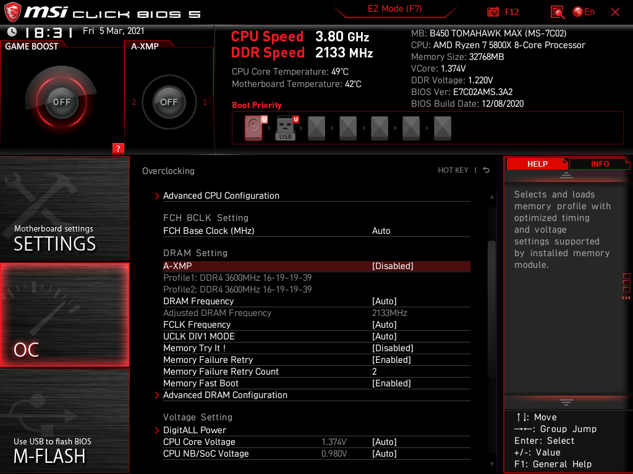Select USB boot priority device
This screenshot has width=633, height=474.
(x=286, y=128)
